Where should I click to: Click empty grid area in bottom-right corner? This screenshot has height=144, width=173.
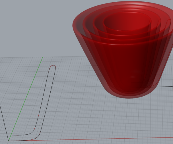(x=154, y=125)
